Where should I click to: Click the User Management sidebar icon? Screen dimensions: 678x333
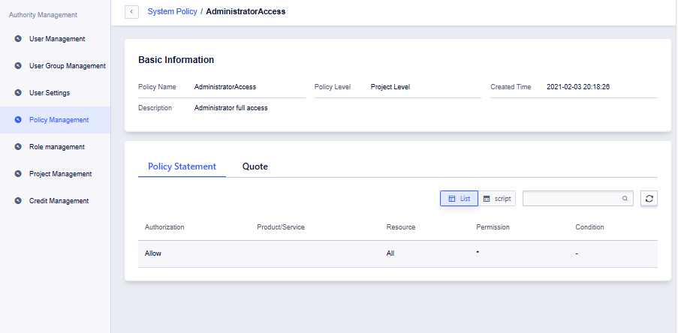[18, 39]
